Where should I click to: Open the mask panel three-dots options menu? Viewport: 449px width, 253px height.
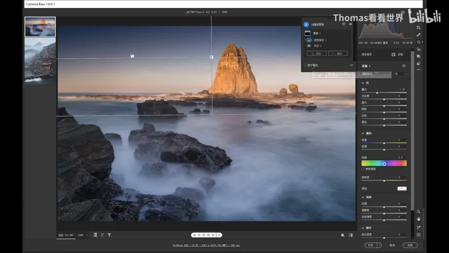pos(352,65)
